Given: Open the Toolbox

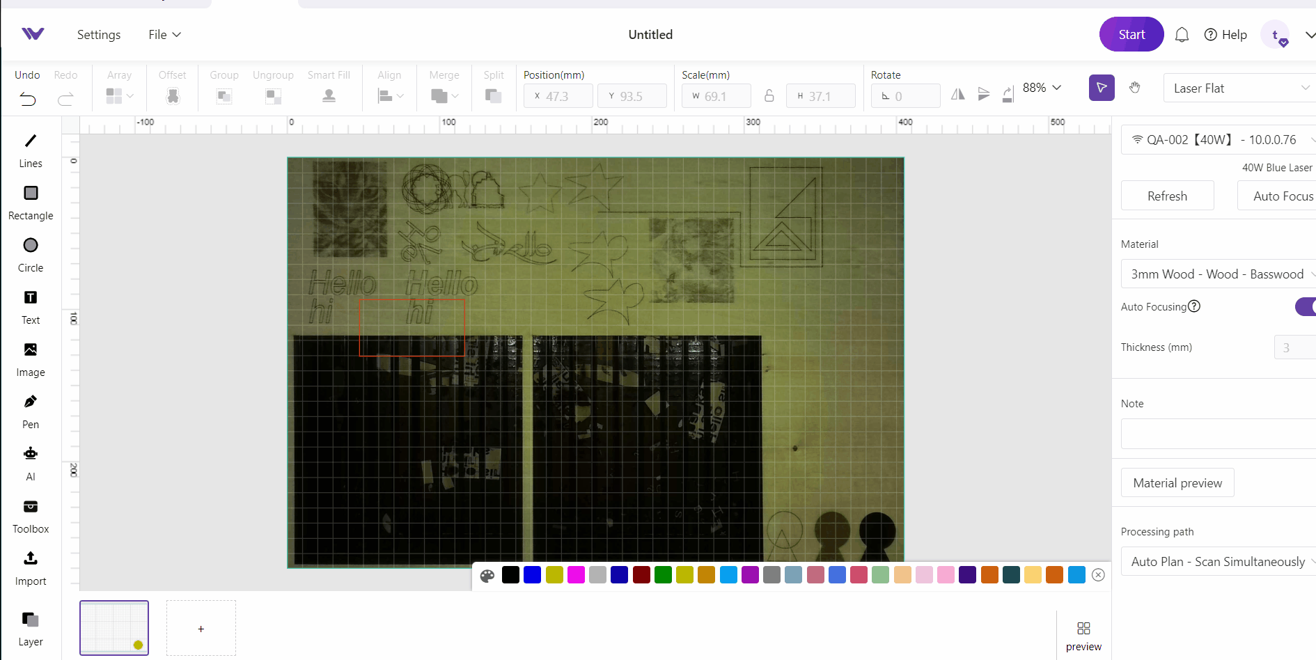Looking at the screenshot, I should pos(31,515).
